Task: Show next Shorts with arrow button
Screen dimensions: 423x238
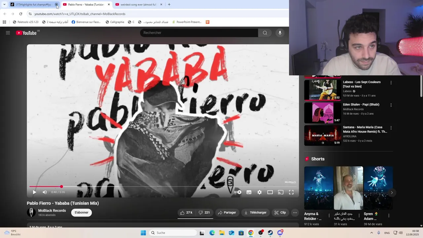Action: click(392, 193)
